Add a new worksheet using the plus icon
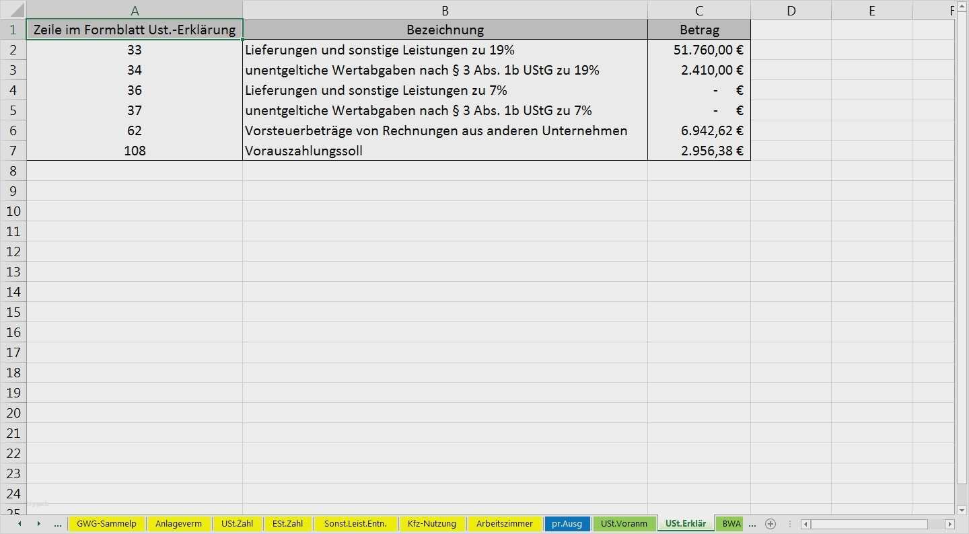969x534 pixels. pos(770,523)
